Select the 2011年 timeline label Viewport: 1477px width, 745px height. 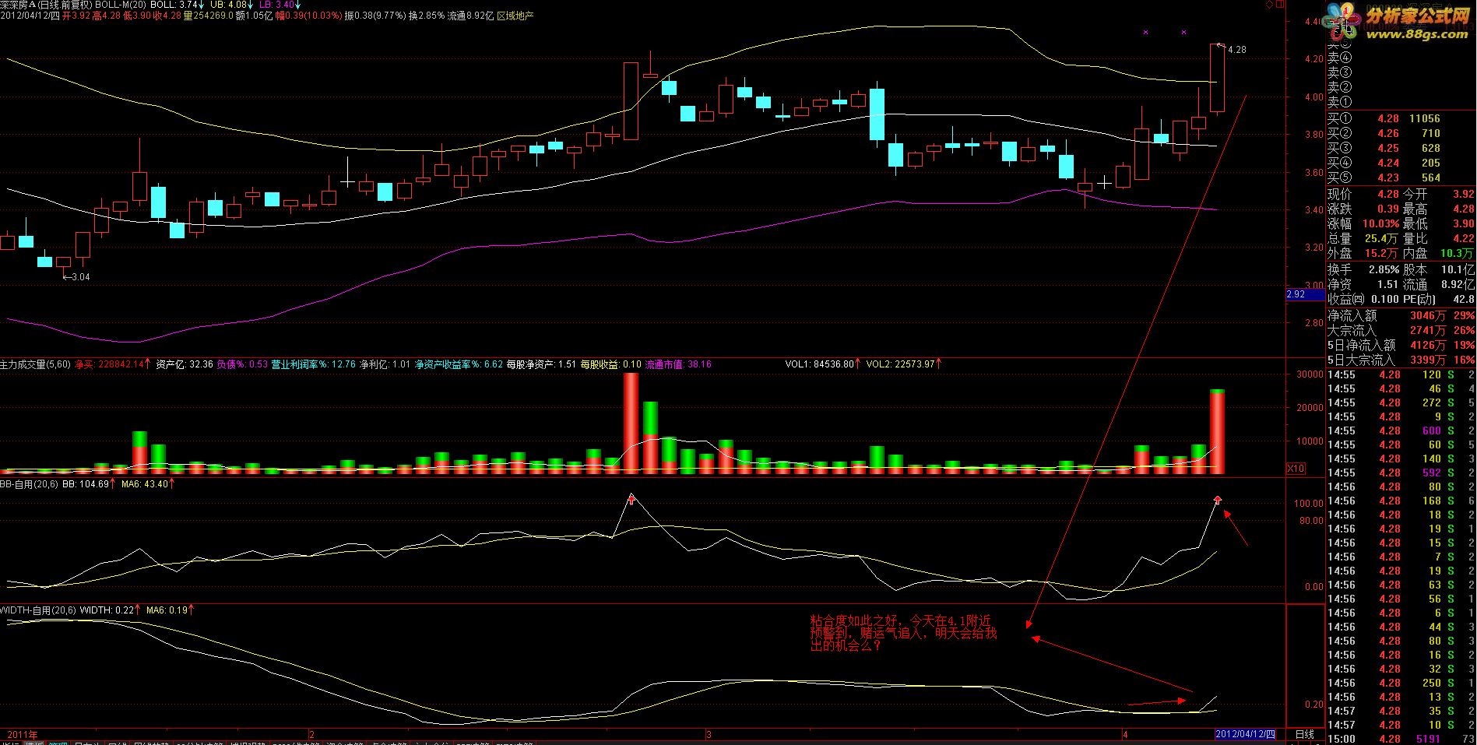click(22, 735)
